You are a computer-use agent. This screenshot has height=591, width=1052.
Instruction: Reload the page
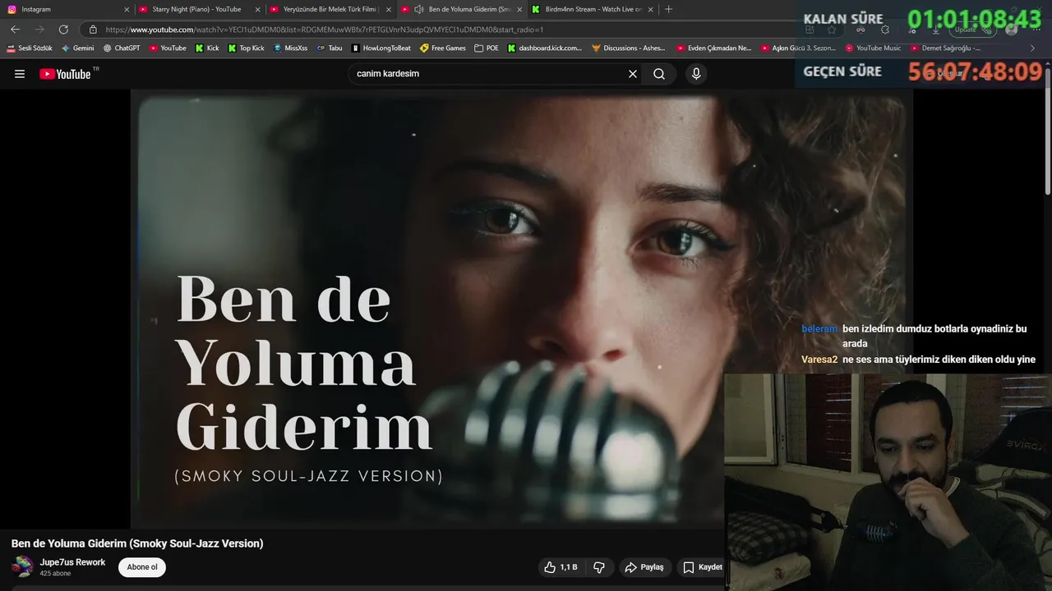(x=63, y=30)
